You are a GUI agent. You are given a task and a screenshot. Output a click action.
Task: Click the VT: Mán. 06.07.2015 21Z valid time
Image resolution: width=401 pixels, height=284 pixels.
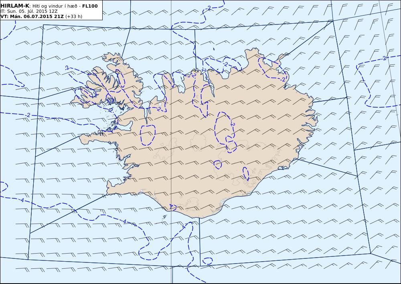(32, 16)
